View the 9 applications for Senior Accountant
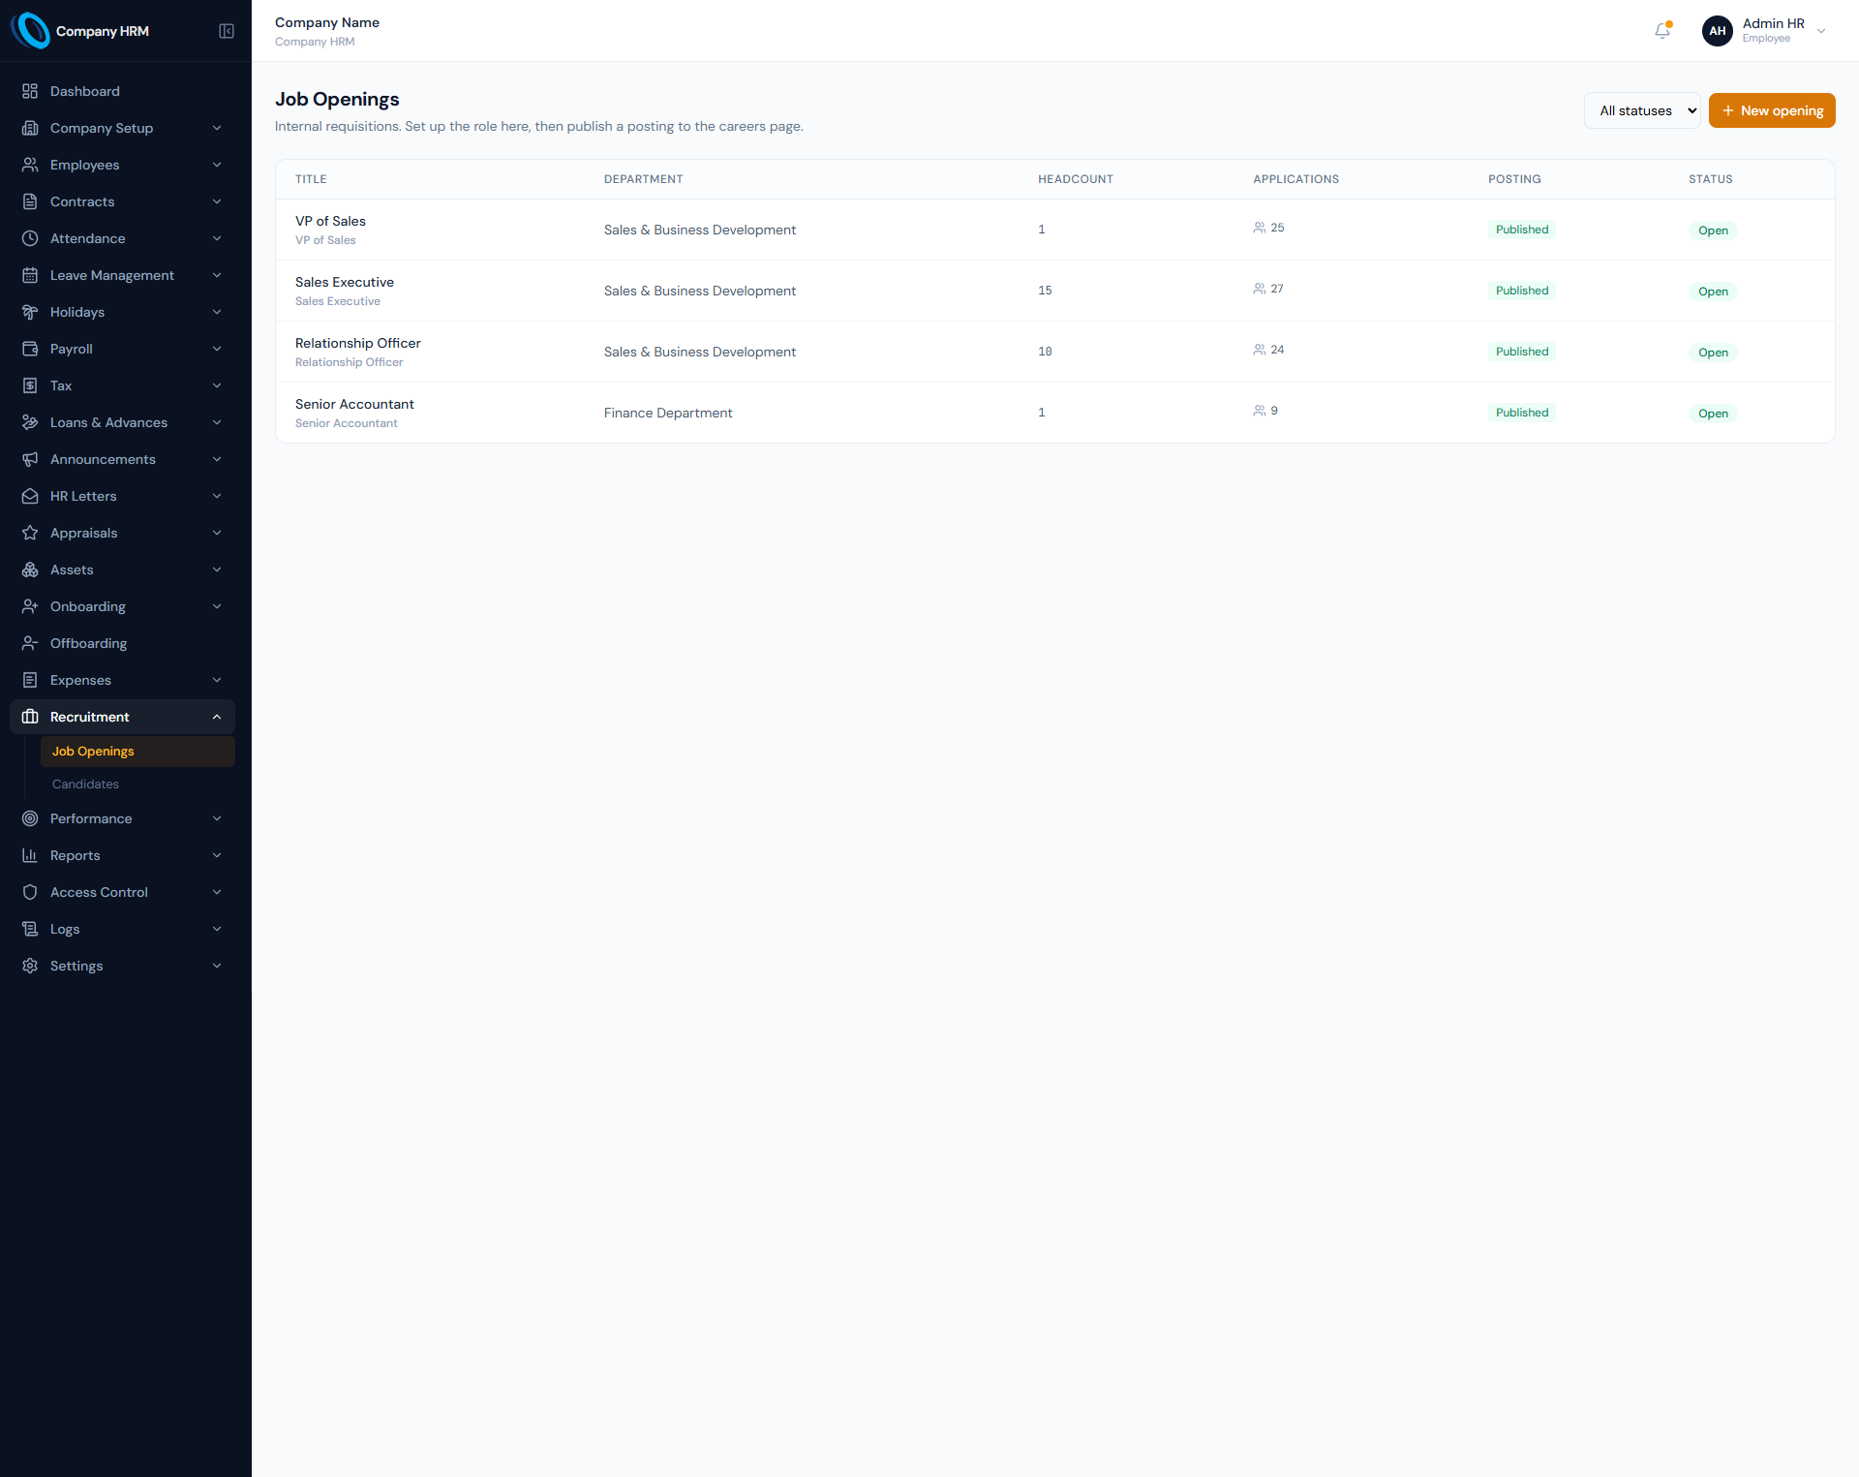This screenshot has width=1859, height=1477. 1265,411
